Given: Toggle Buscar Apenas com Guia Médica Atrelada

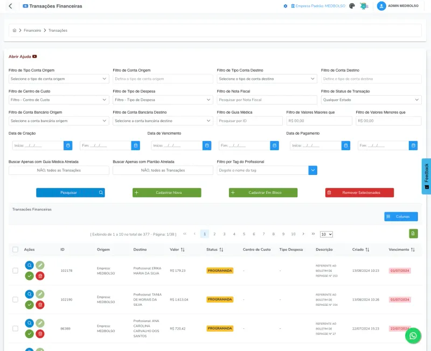Looking at the screenshot, I should pos(59,170).
